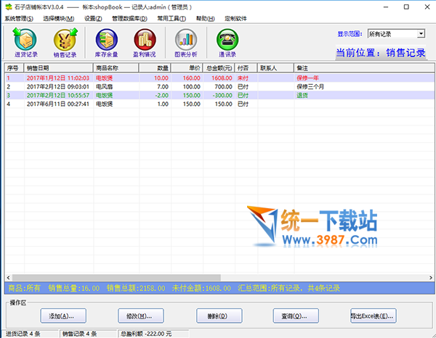Screen dimensions: 436x338
Task: Open the 库存余量 inventory balance icon
Action: (x=105, y=42)
